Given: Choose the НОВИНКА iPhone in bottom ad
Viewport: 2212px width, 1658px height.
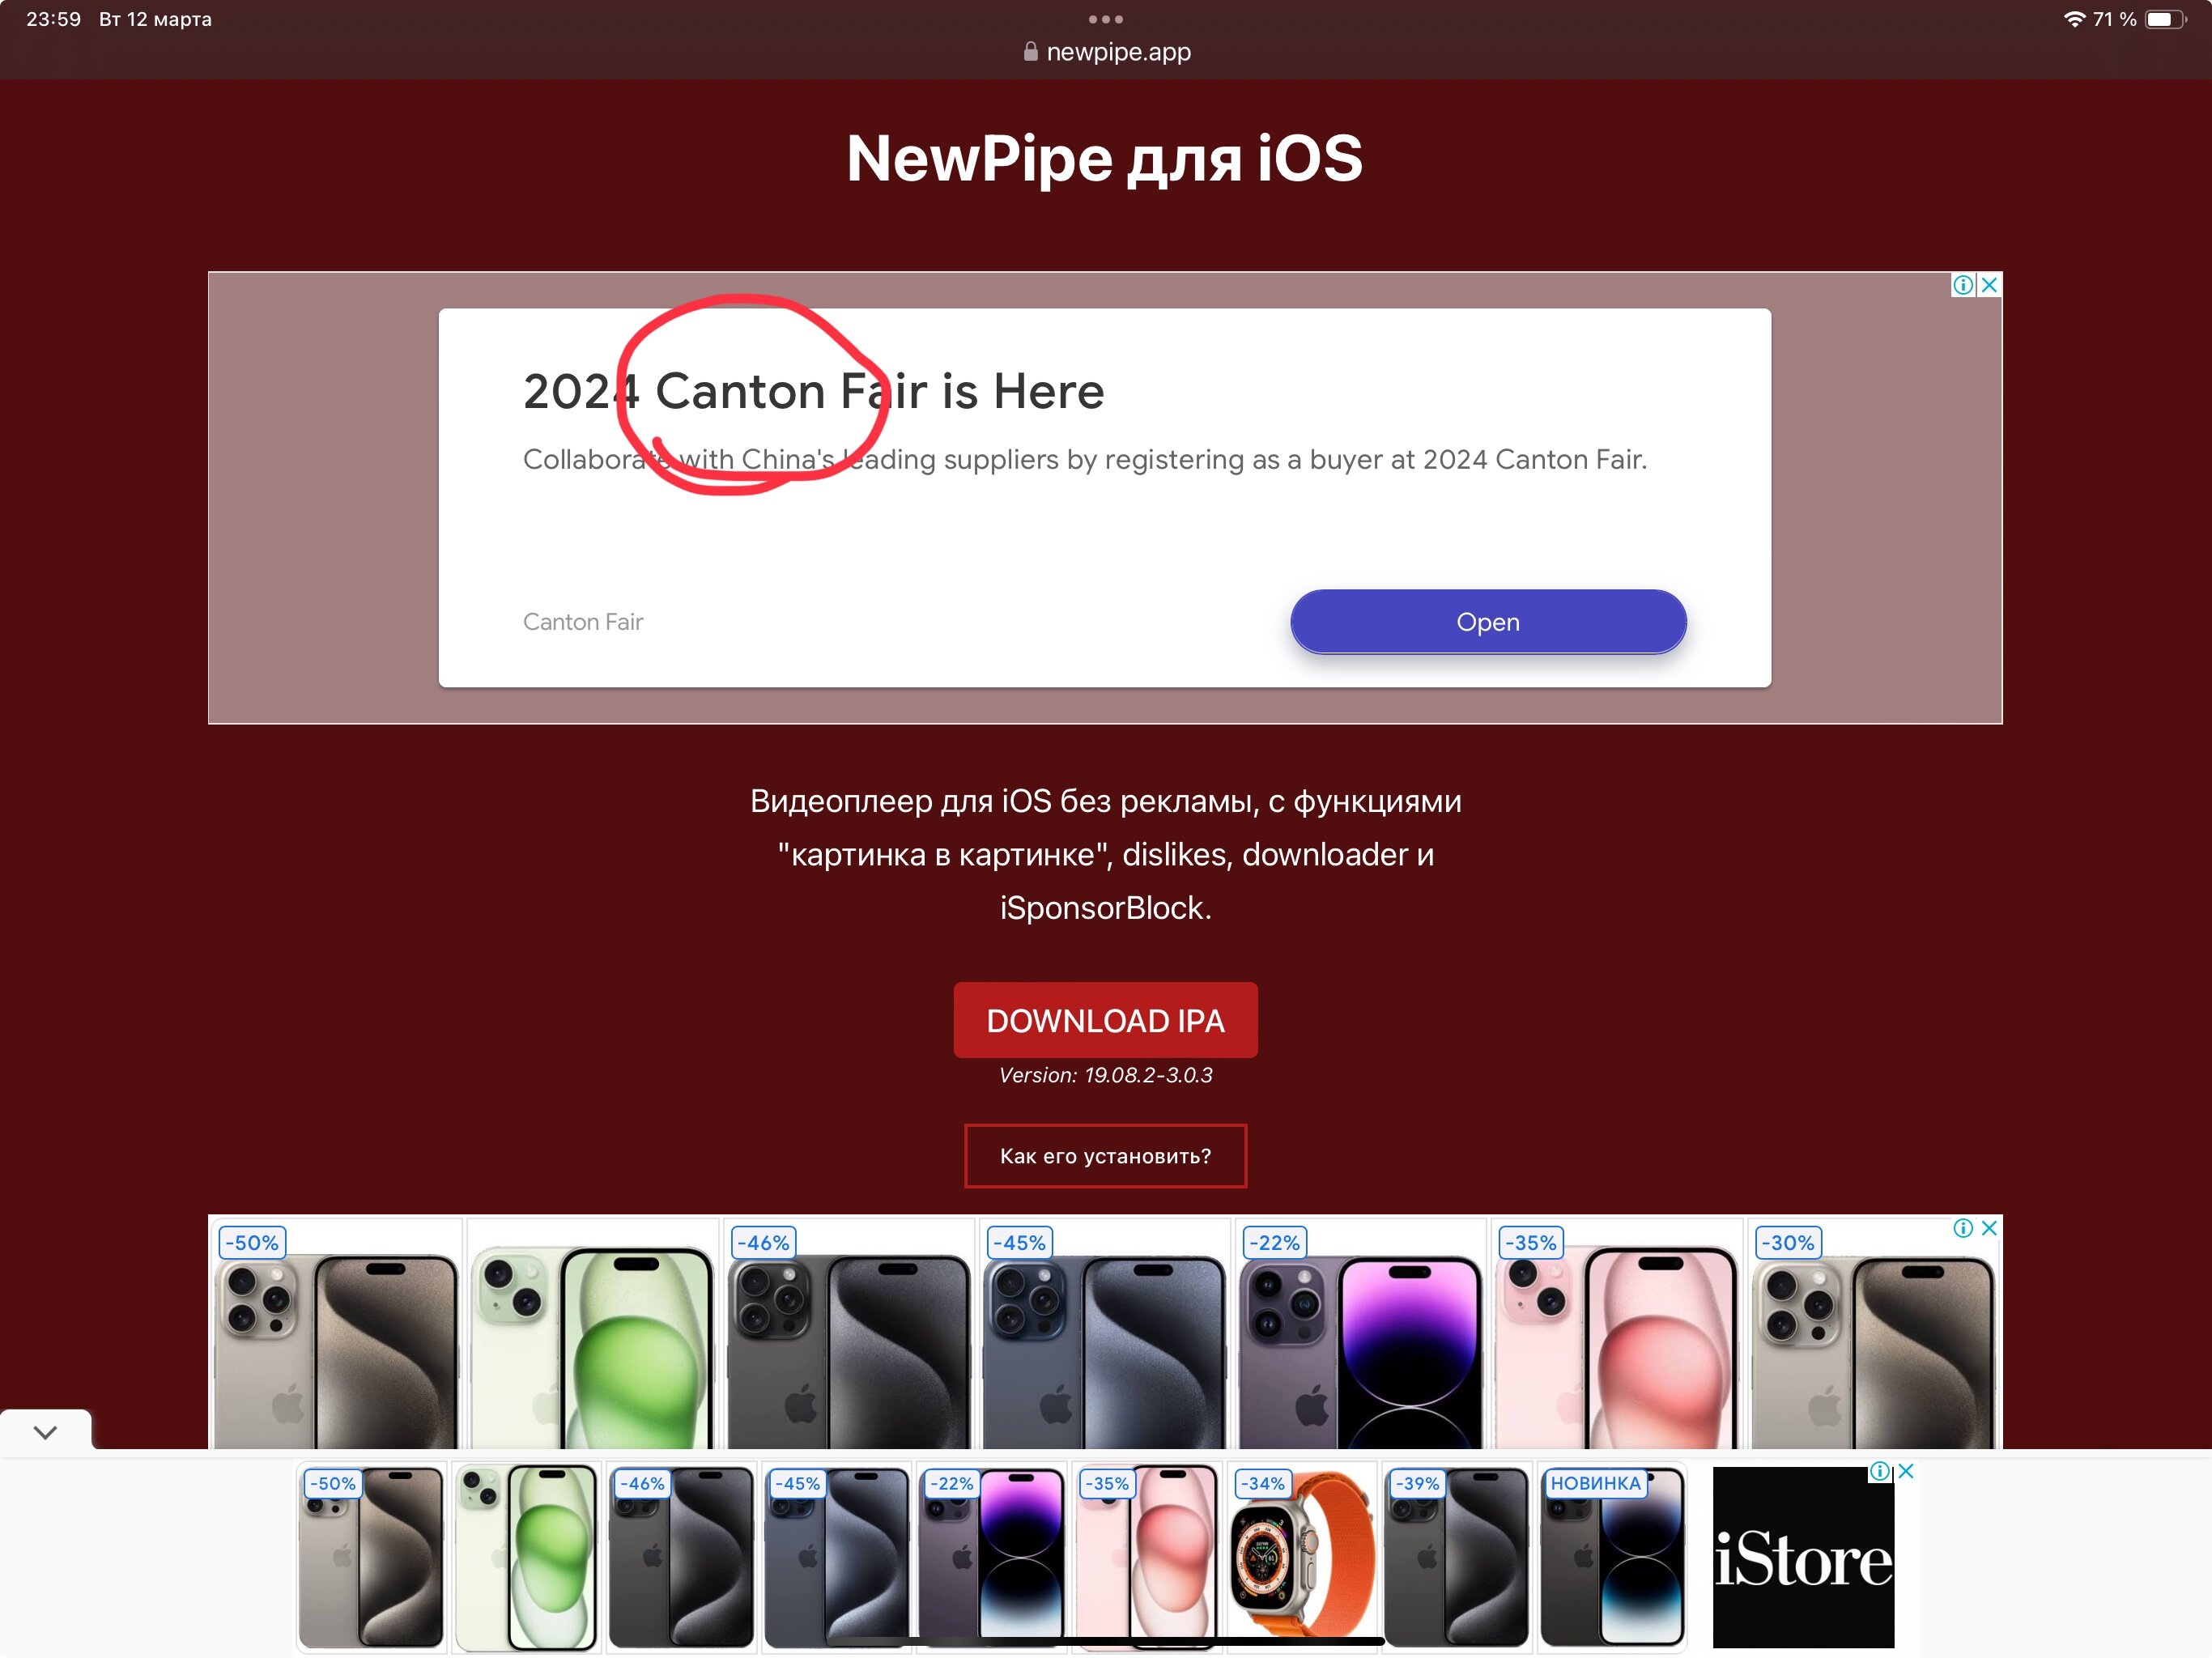Looking at the screenshot, I should coord(1611,1557).
